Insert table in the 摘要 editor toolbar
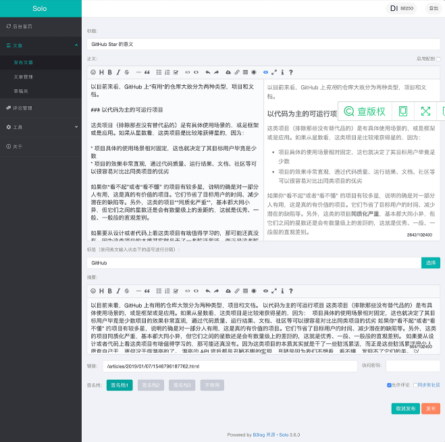 tap(246, 291)
